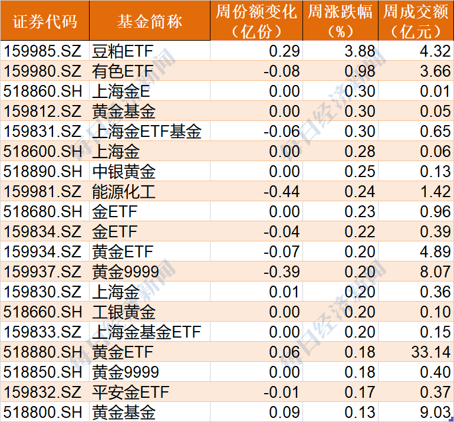Select the 9.03 turnover cell
Screen dimensions: 454x422
[x=416, y=412]
